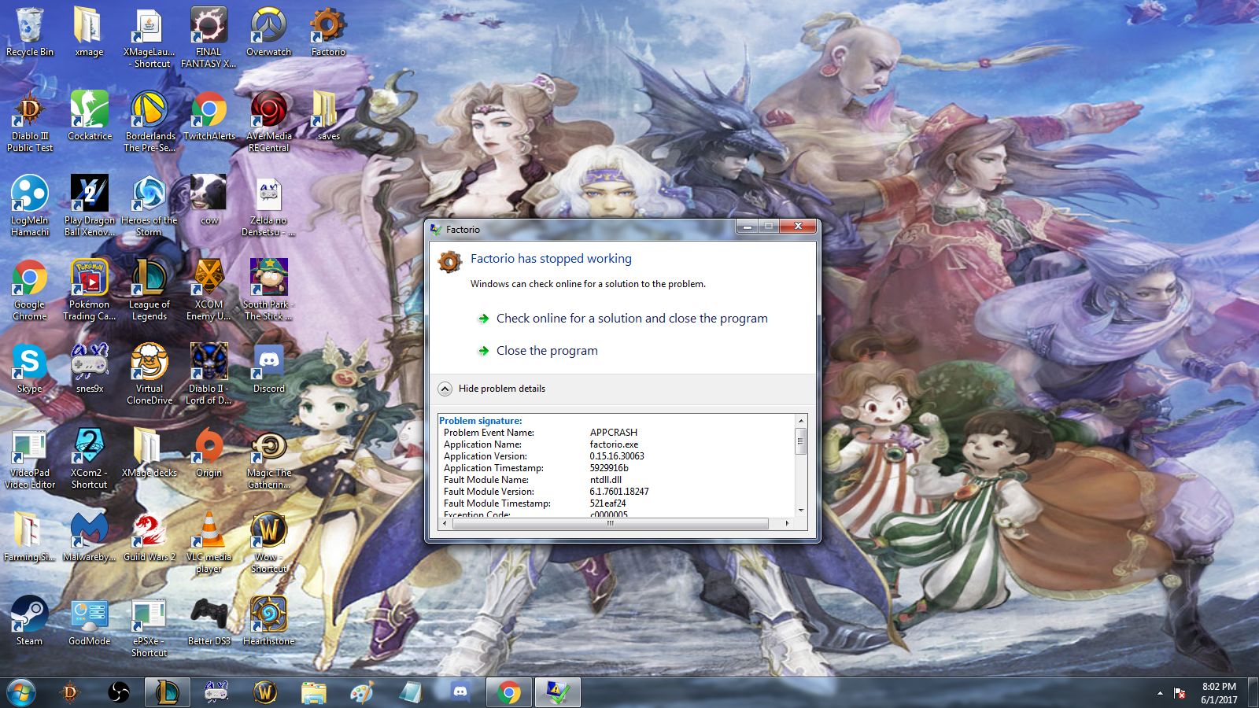Click the APPCRASH event name value
This screenshot has width=1259, height=708.
tap(614, 433)
